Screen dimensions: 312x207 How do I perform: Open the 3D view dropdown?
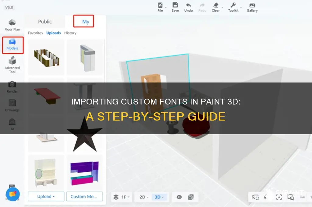[x=159, y=197]
